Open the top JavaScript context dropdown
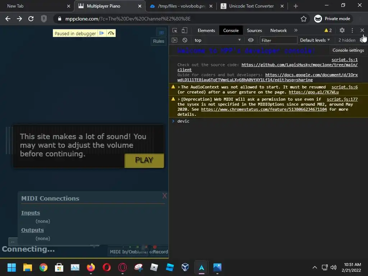368x276 pixels. point(217,40)
